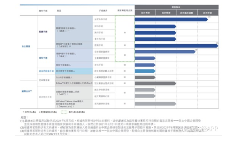Click the progress bar for 泌尿外科手術

tap(171, 19)
